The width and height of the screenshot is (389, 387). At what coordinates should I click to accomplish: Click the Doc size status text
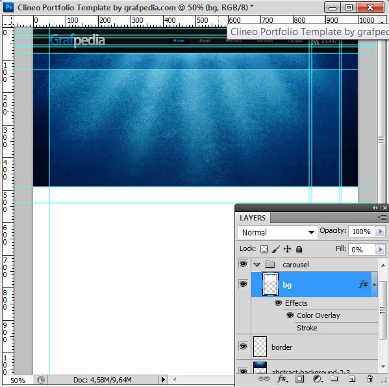tap(103, 380)
